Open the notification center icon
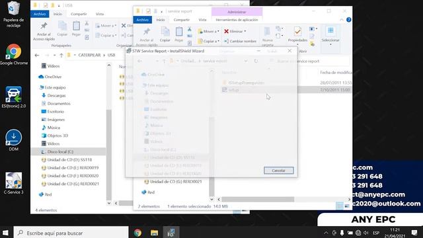The width and height of the screenshot is (423, 238). pos(414,233)
